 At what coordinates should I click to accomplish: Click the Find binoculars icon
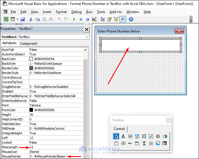pyautogui.click(x=51, y=19)
